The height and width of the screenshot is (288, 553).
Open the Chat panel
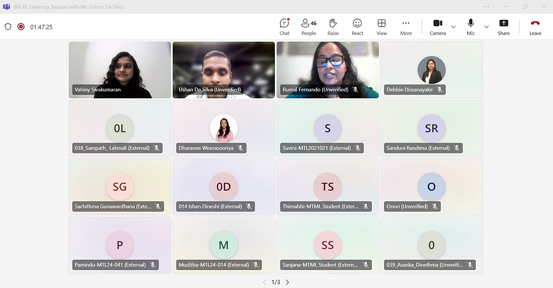pos(284,27)
